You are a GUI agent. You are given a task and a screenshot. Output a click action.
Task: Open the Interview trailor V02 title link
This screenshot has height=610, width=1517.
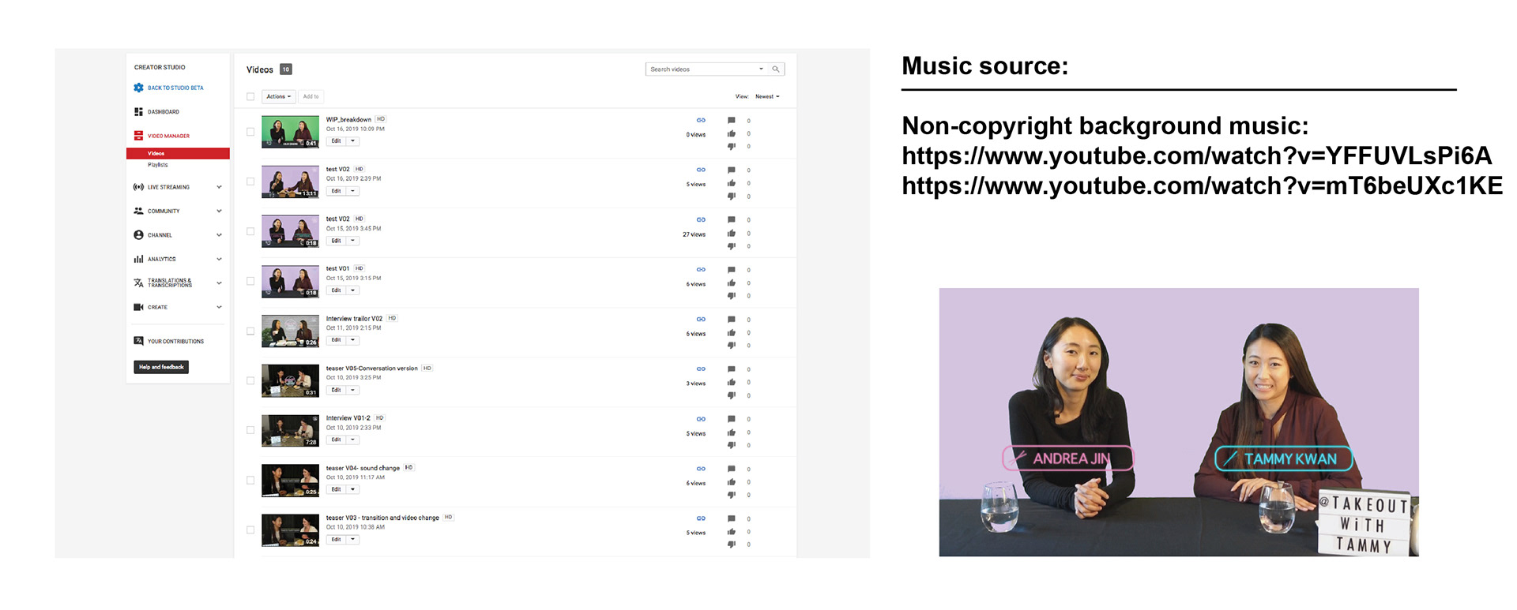[354, 319]
